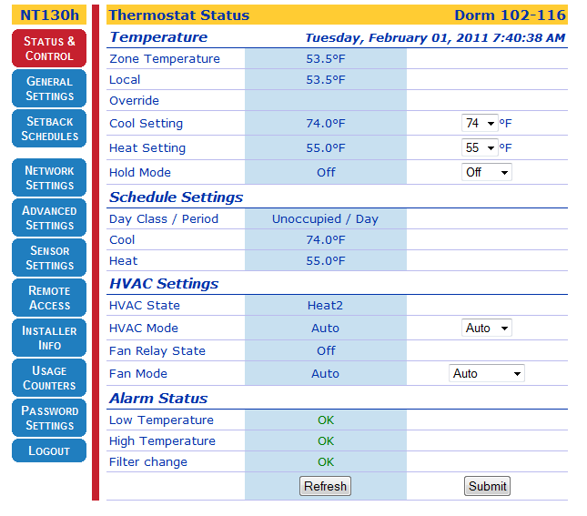Go to General Settings
This screenshot has height=516, width=587.
click(x=49, y=88)
